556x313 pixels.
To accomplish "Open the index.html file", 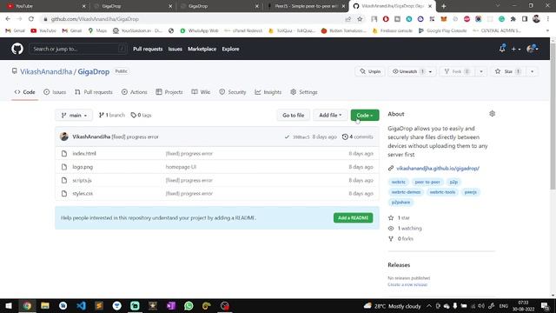I will pyautogui.click(x=84, y=153).
